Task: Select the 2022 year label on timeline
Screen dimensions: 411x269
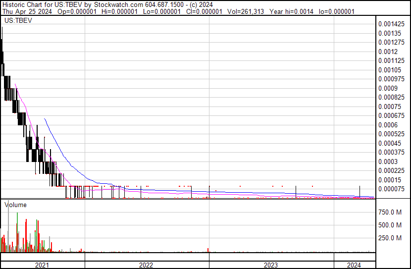Action: 146,265
